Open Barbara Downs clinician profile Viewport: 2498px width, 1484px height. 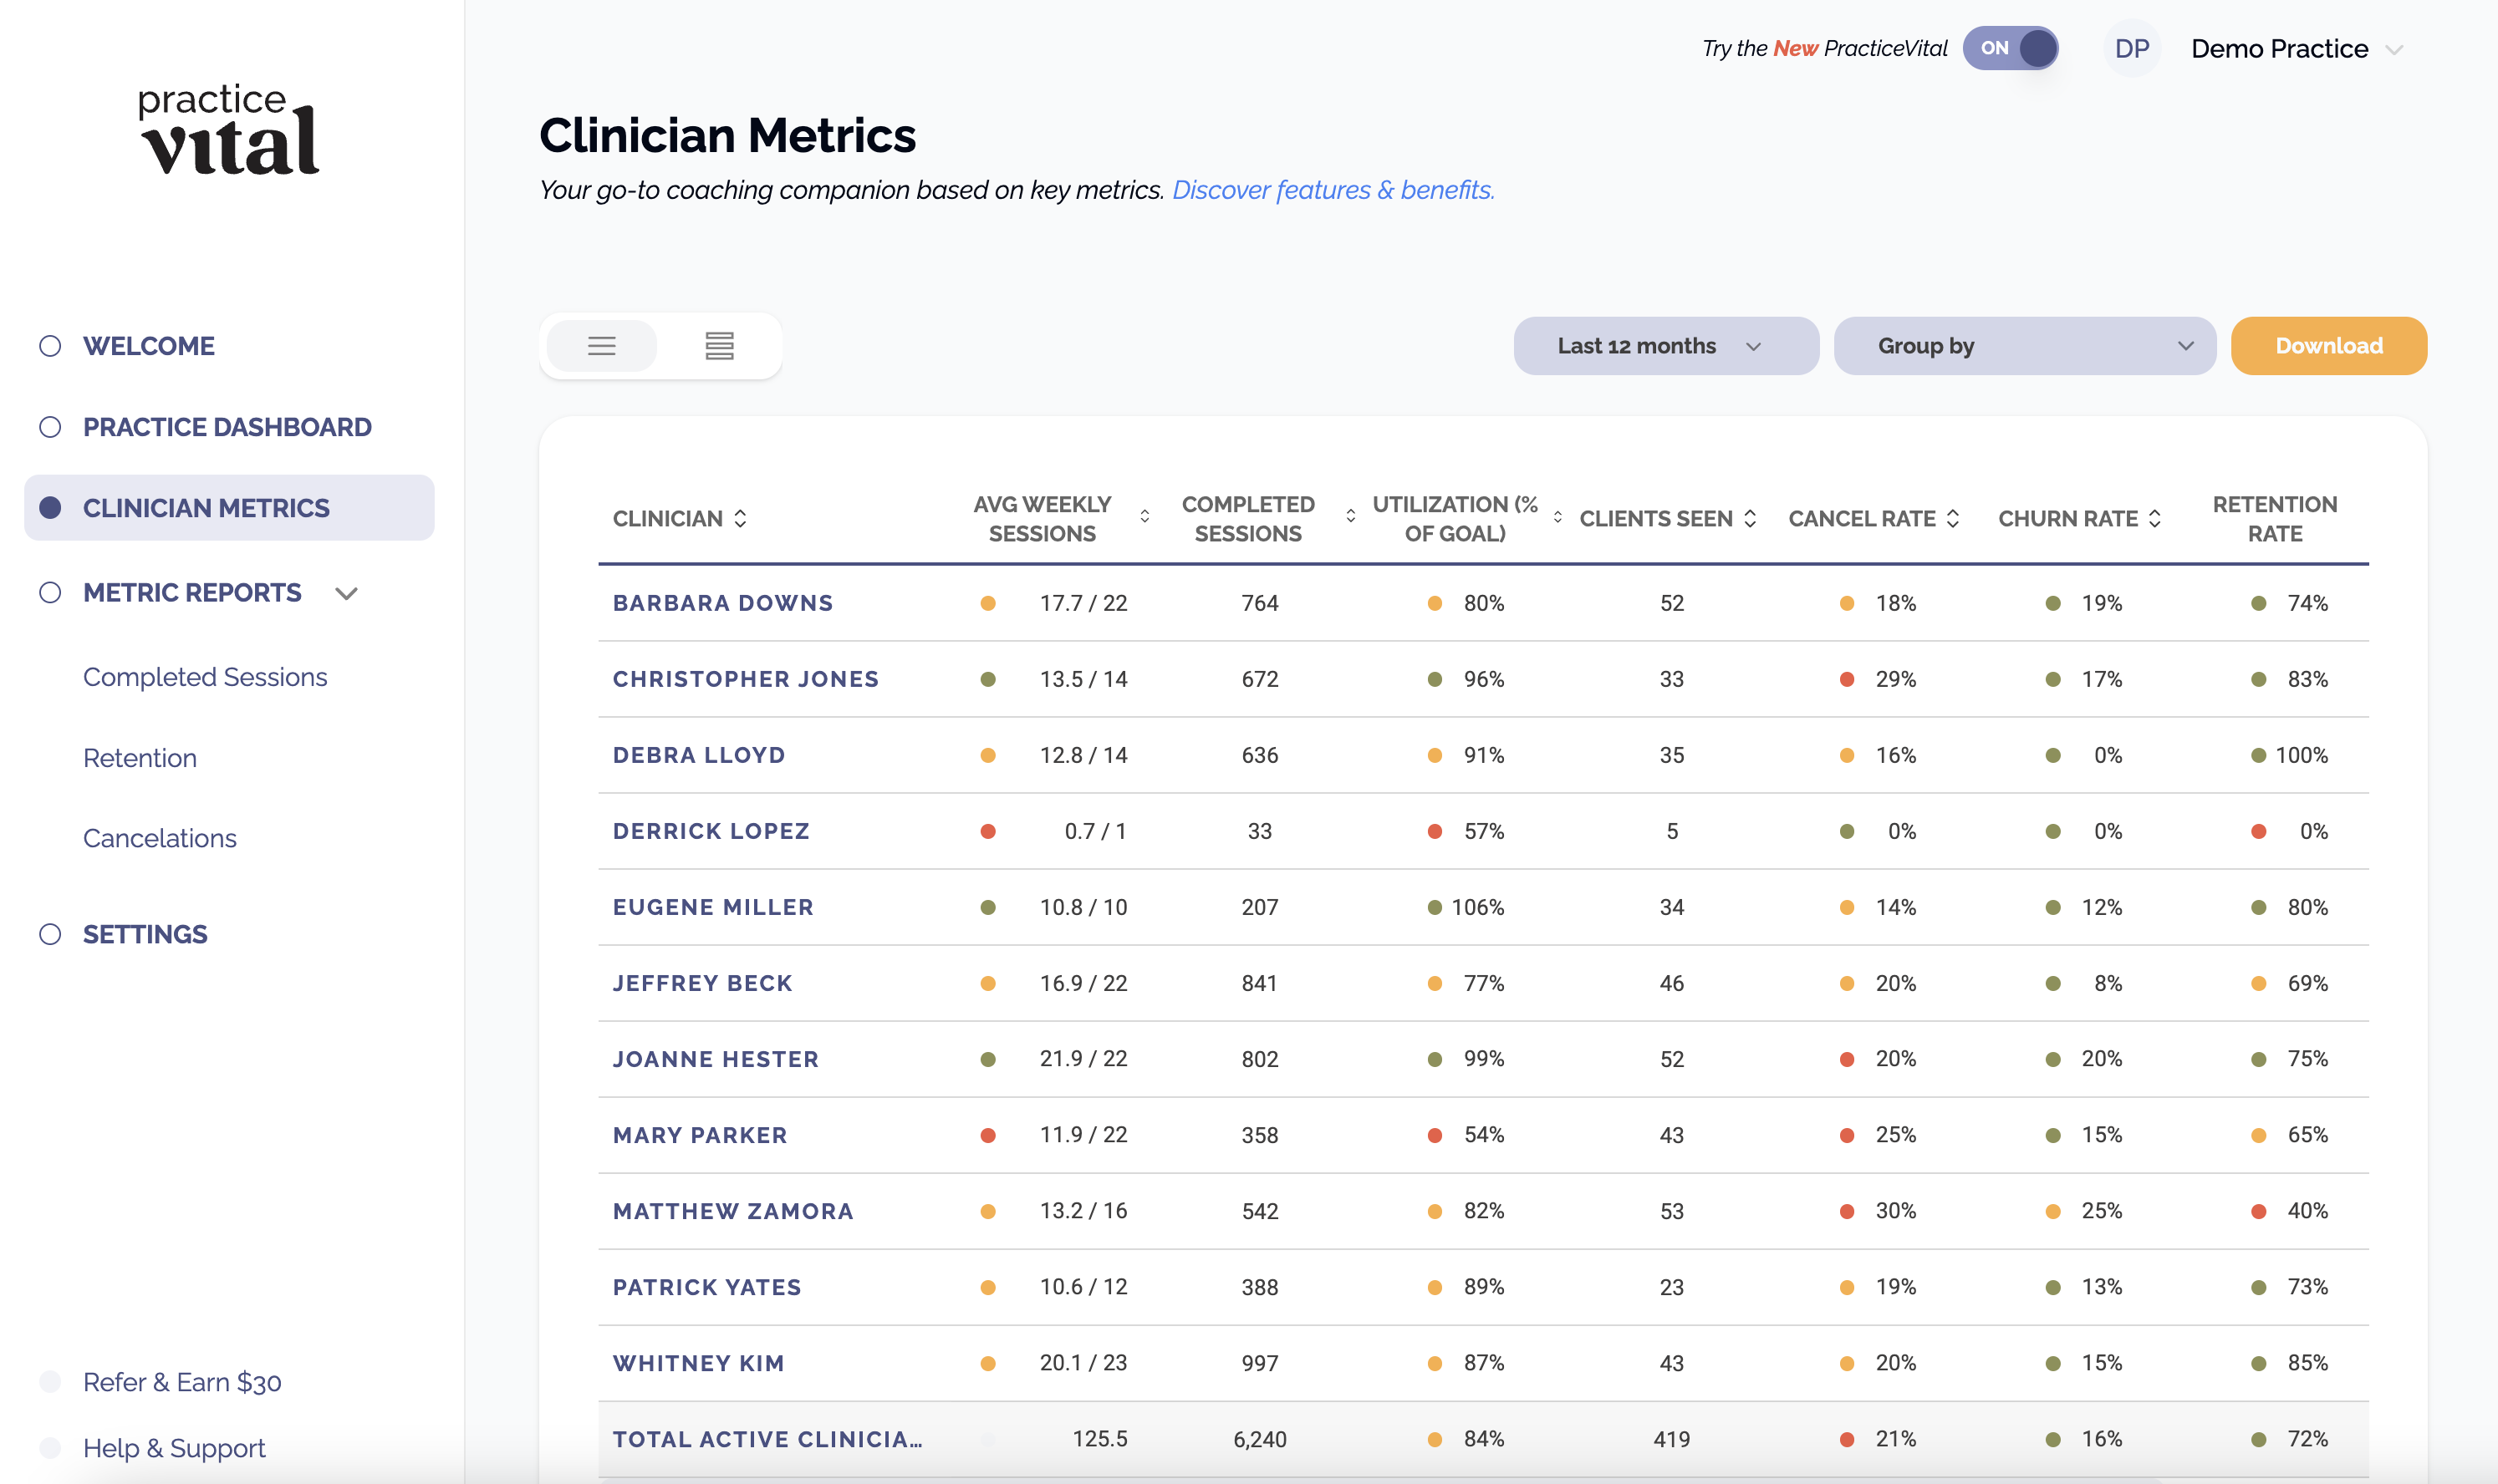point(722,603)
